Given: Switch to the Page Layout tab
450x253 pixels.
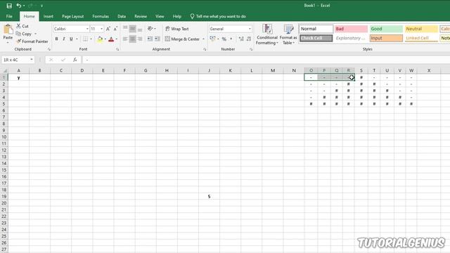Looking at the screenshot, I should 72,16.
